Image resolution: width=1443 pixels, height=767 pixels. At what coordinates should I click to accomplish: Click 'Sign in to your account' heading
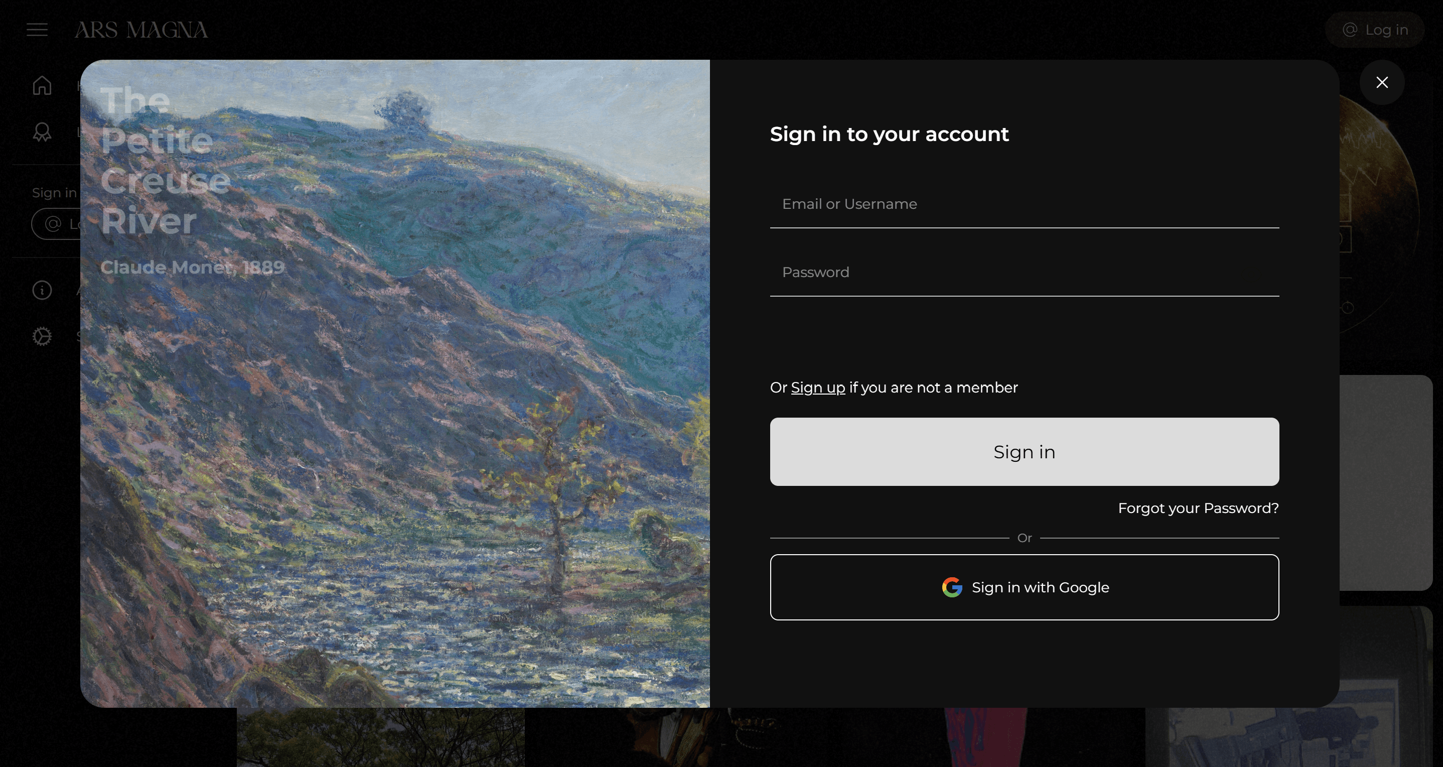pyautogui.click(x=889, y=135)
